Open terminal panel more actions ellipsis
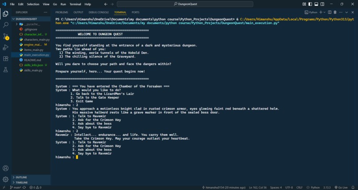The image size is (358, 190). pos(341,12)
